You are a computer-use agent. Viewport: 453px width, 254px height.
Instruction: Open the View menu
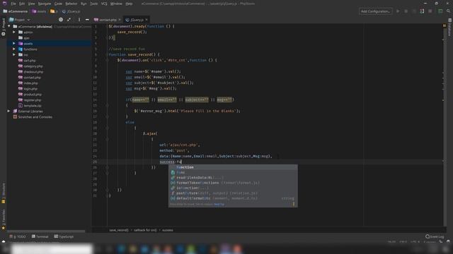click(31, 4)
